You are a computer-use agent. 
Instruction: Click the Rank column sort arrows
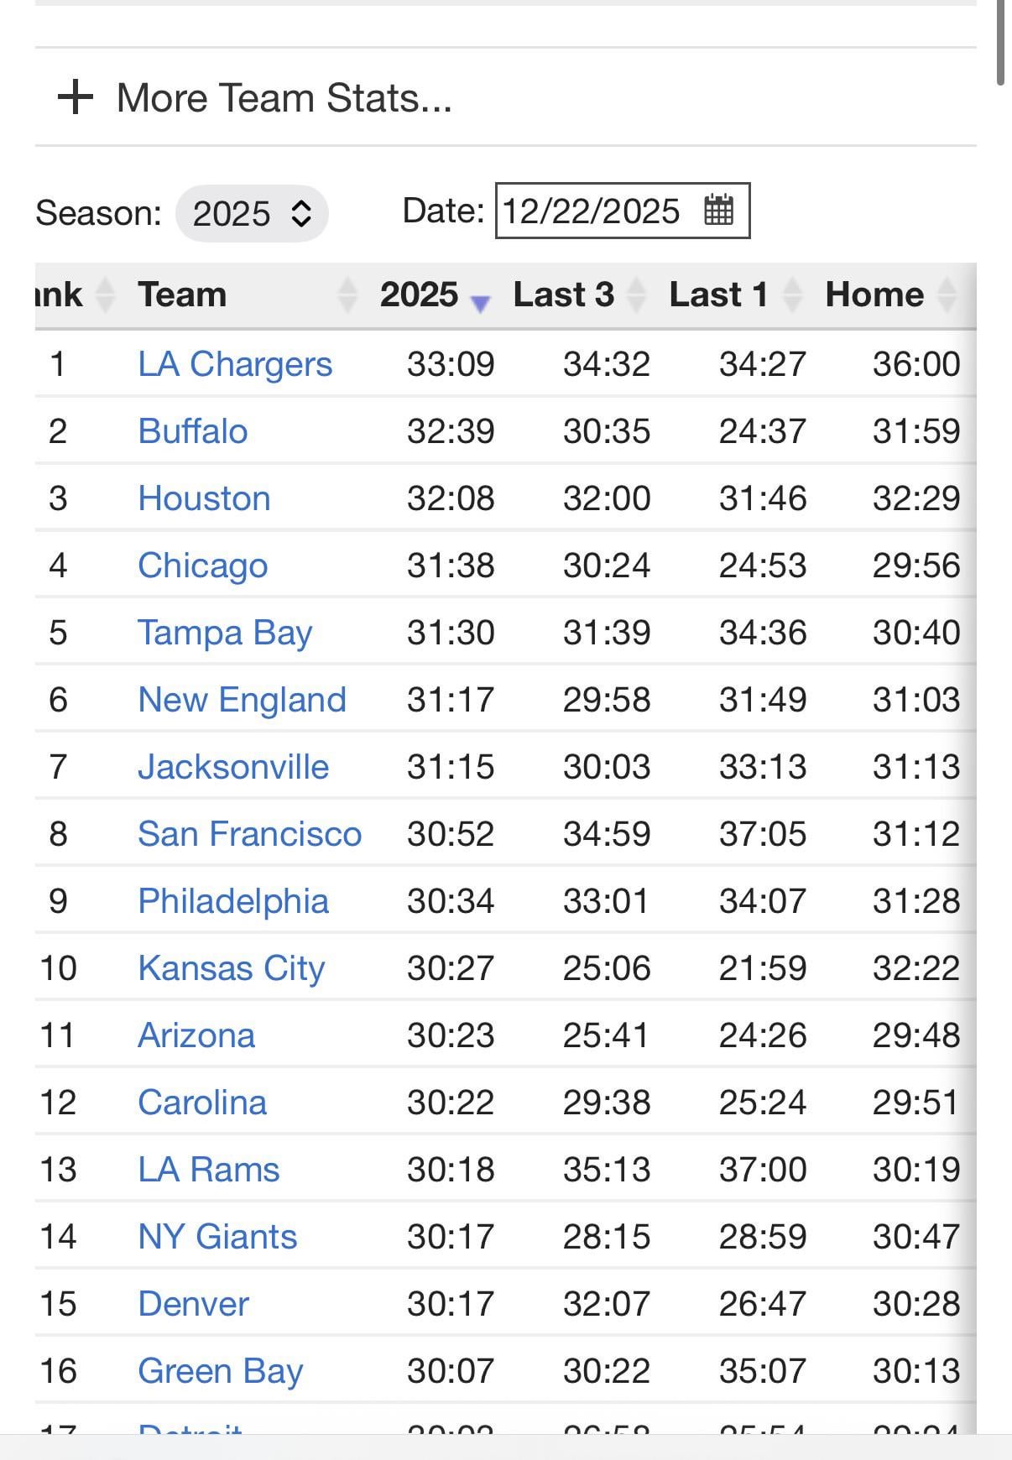click(105, 295)
